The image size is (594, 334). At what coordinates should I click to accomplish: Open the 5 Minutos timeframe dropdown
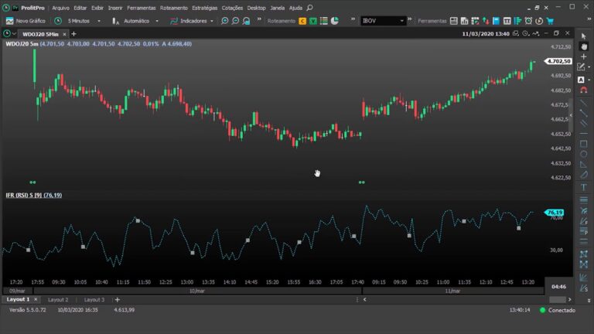(x=99, y=21)
